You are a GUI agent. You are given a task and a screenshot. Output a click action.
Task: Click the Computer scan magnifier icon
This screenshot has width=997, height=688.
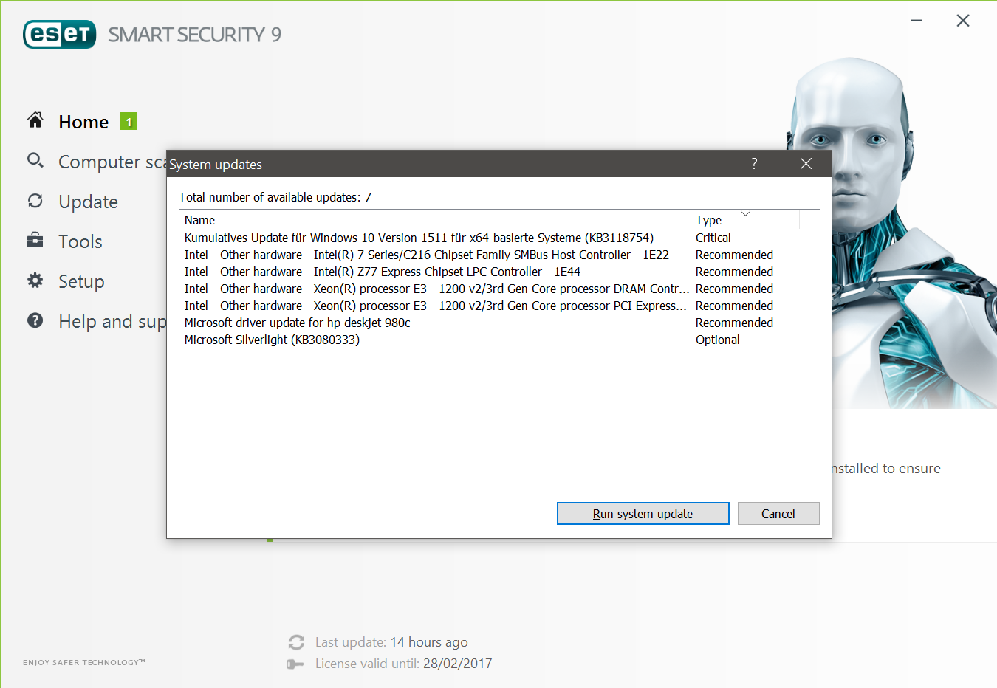(35, 160)
